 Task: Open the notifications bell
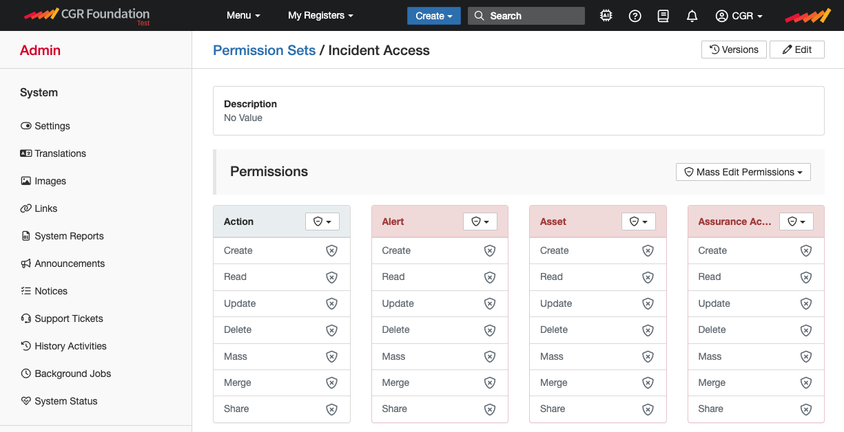point(692,16)
